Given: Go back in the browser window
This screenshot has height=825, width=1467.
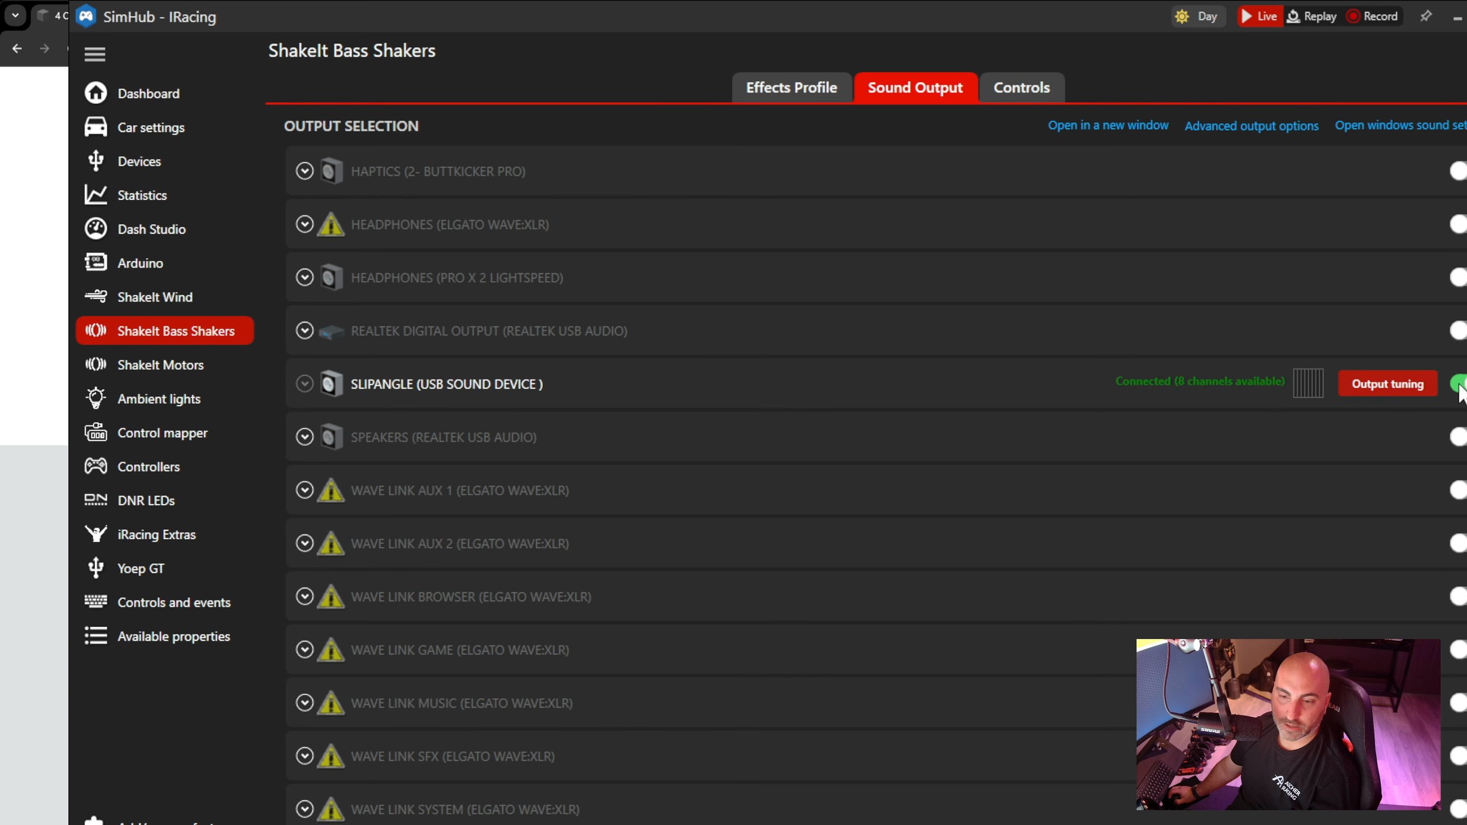Looking at the screenshot, I should (17, 49).
